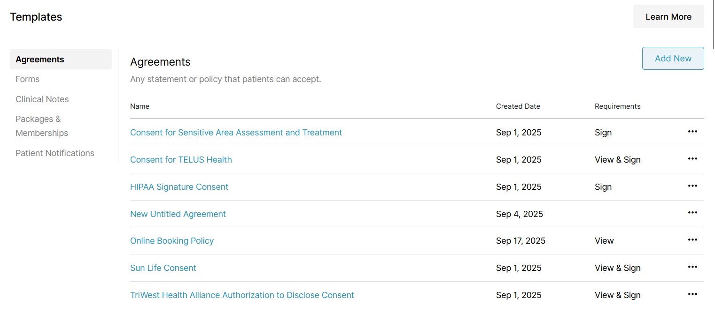Select the Agreements sidebar tab

(40, 60)
